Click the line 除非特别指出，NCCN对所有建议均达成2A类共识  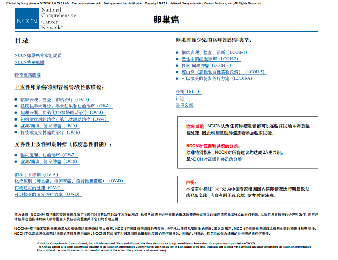coord(235,153)
